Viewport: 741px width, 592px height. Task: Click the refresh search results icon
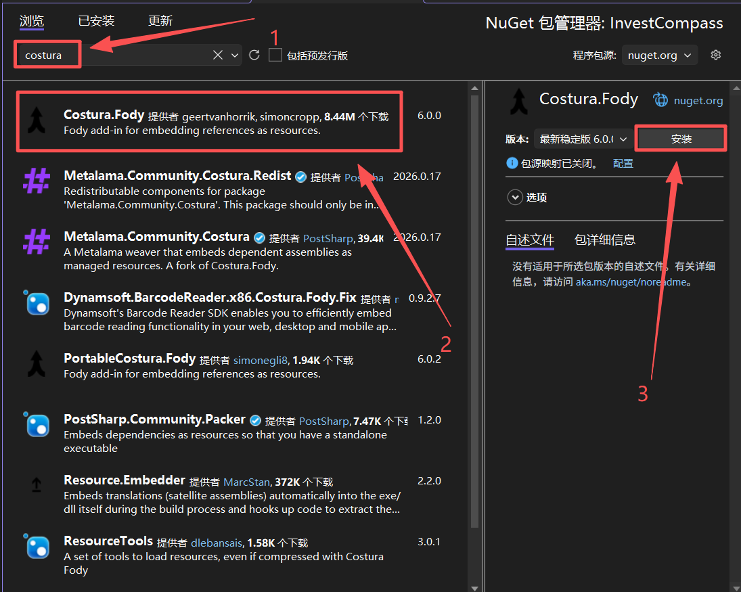254,55
